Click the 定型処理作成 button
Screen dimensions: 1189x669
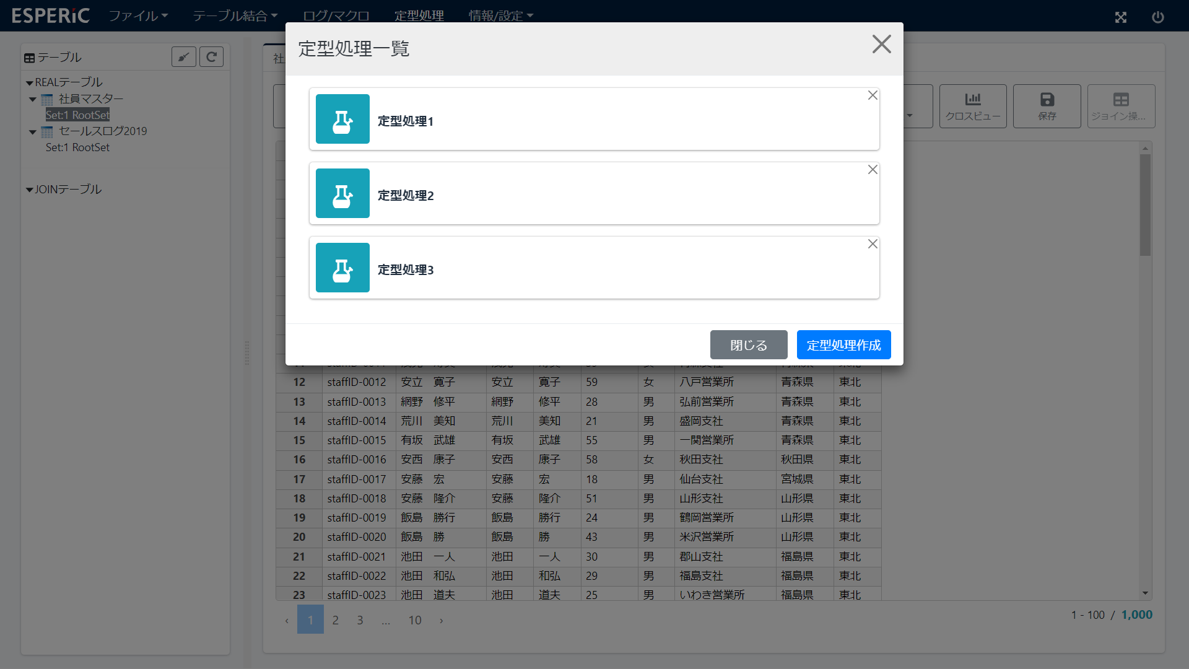coord(843,345)
